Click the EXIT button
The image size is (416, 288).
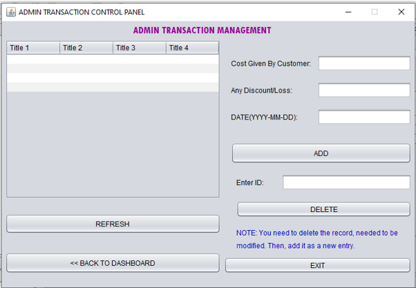tap(318, 265)
